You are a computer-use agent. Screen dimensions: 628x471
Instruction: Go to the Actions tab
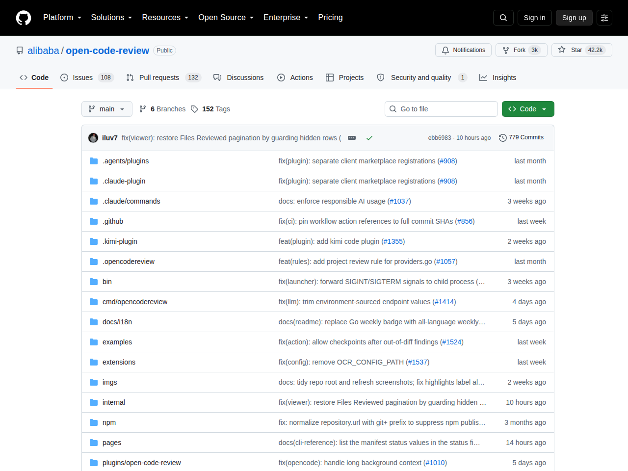[x=295, y=78]
